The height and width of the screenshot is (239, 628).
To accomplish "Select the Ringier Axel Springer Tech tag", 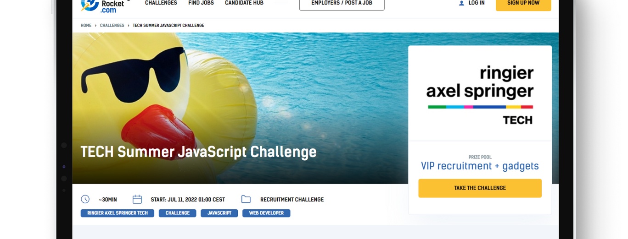I will click(118, 213).
